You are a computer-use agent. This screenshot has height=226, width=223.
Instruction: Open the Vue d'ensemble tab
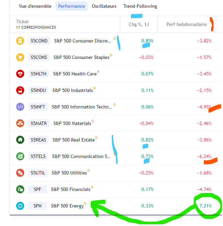click(35, 6)
